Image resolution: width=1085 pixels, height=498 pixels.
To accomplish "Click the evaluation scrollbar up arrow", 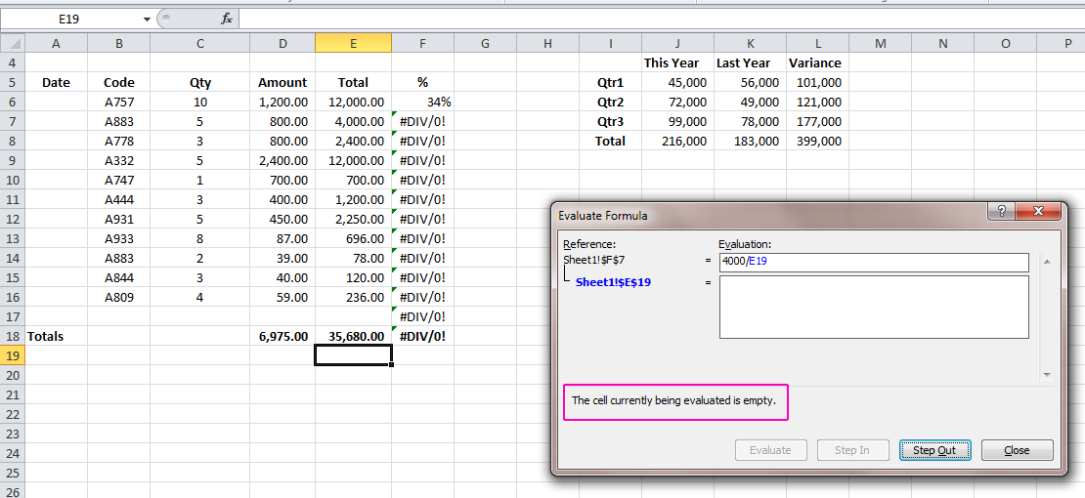I will click(1047, 262).
